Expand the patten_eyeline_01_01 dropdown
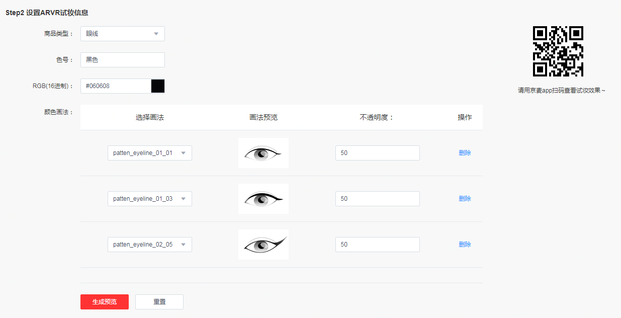Image resolution: width=621 pixels, height=318 pixels. click(x=149, y=153)
